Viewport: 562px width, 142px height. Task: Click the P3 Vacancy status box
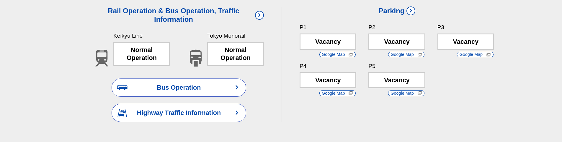(465, 42)
